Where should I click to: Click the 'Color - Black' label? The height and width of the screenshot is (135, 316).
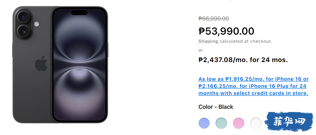(x=216, y=107)
